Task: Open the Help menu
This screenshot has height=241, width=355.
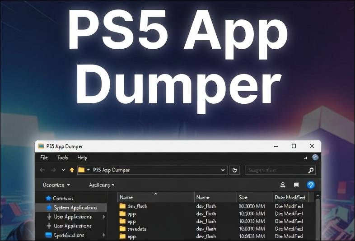Action: click(x=82, y=158)
